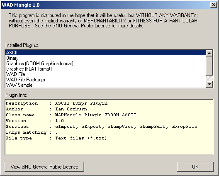Select the WAV Sample plugin
Screen dimensions: 219x176
point(106,85)
